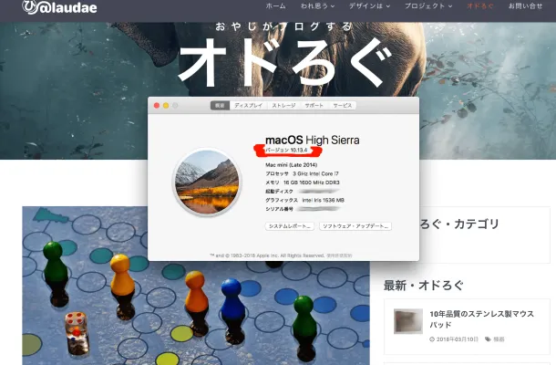Viewport: 556px width, 365px height.
Task: Open the stainless mouse pad post thumbnail
Action: (407, 321)
